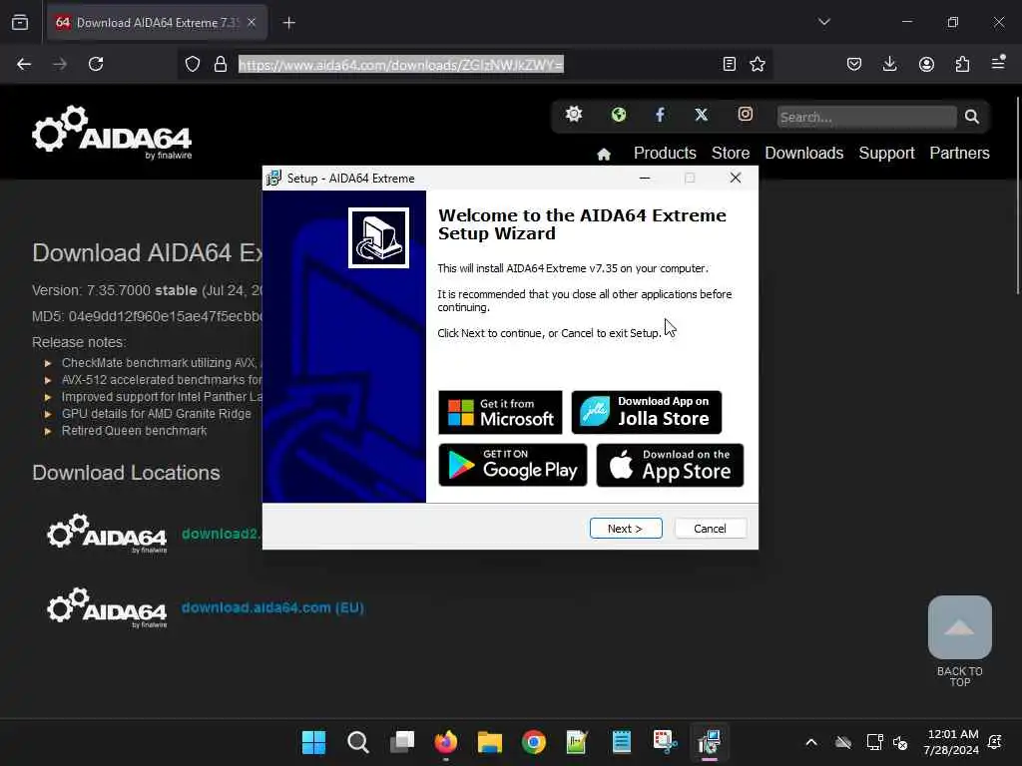The width and height of the screenshot is (1022, 766).
Task: Go back with the browser back arrow
Action: 24,64
